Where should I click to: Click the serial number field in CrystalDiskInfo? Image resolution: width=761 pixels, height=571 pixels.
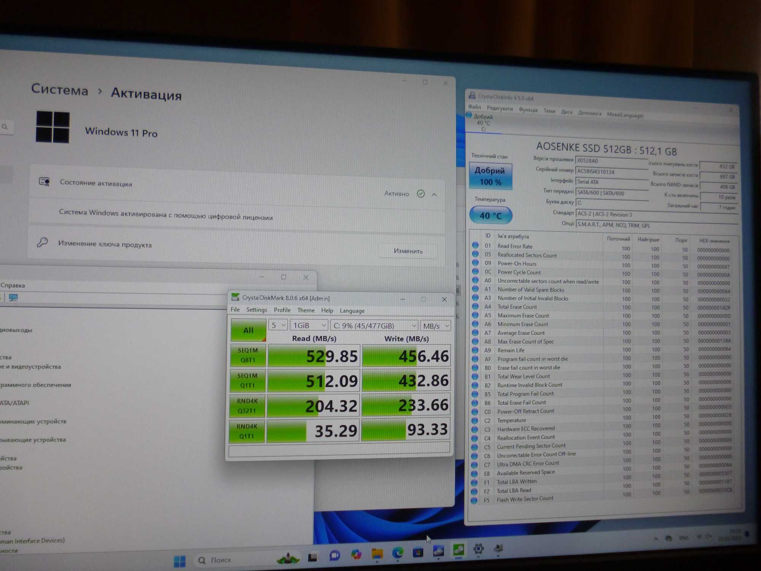[x=611, y=172]
